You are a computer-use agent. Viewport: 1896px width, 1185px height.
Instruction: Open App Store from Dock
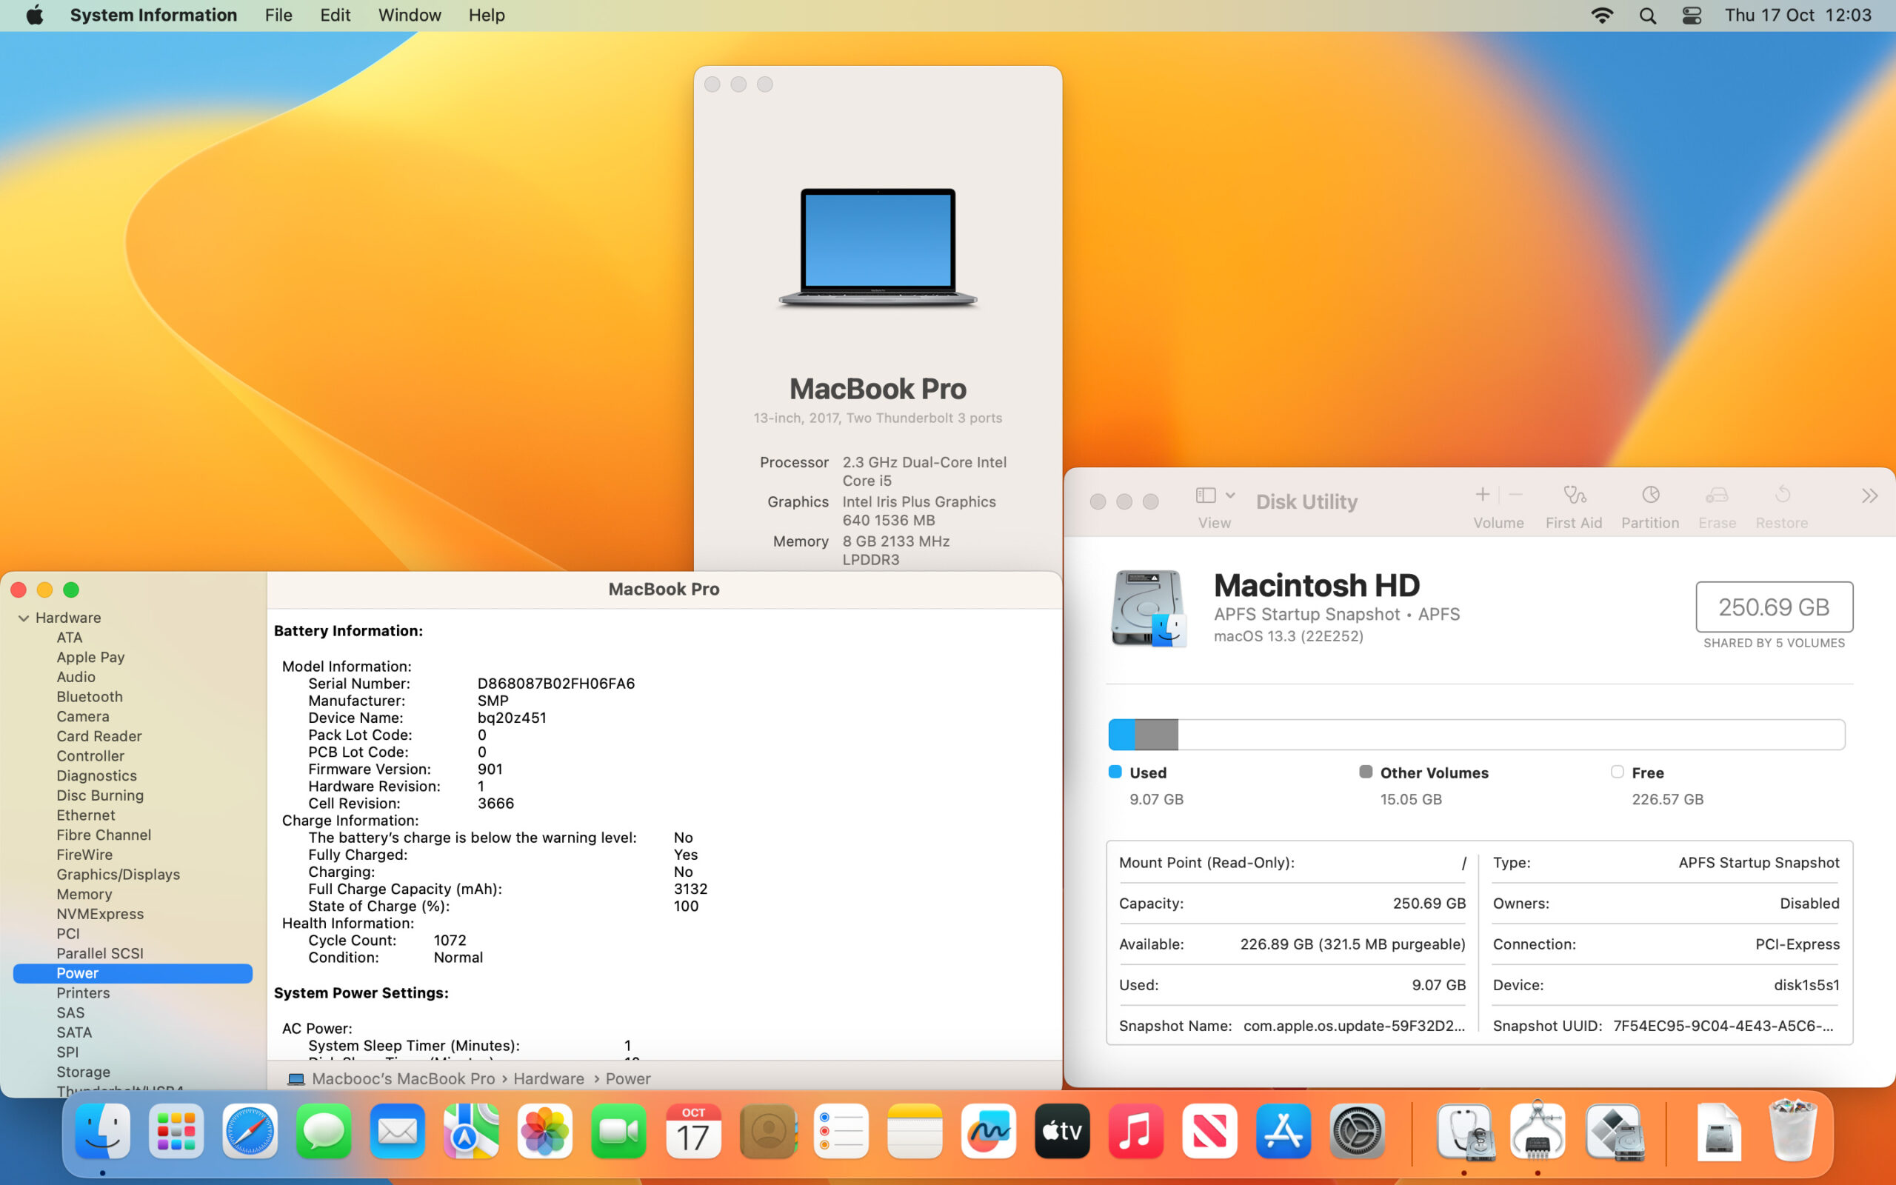click(x=1284, y=1131)
